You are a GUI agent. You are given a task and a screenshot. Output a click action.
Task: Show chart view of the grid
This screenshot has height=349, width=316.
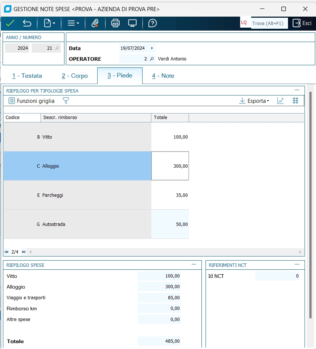coord(281,101)
